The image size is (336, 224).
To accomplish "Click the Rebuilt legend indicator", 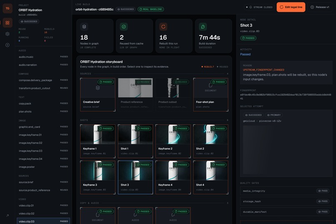I will pyautogui.click(x=208, y=67).
